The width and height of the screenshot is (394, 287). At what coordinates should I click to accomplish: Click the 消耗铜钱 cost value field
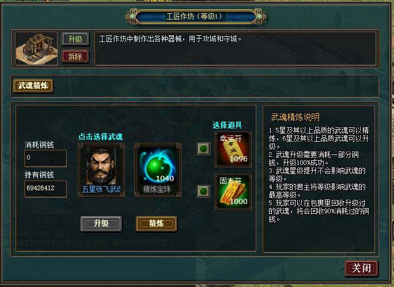[46, 158]
